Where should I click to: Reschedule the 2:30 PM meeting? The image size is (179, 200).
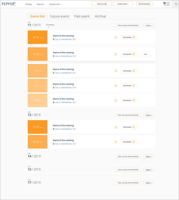pyautogui.click(x=129, y=86)
